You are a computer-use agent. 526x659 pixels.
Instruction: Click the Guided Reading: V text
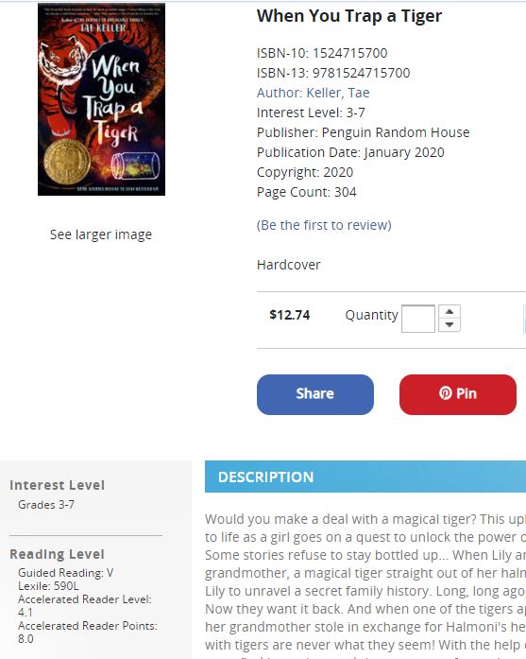tap(65, 573)
